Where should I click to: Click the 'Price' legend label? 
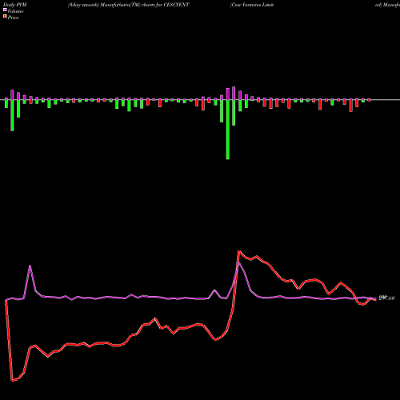coord(13,18)
